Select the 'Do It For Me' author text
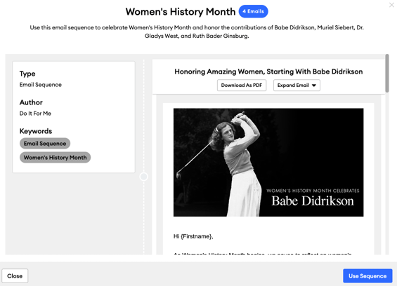 (35, 114)
